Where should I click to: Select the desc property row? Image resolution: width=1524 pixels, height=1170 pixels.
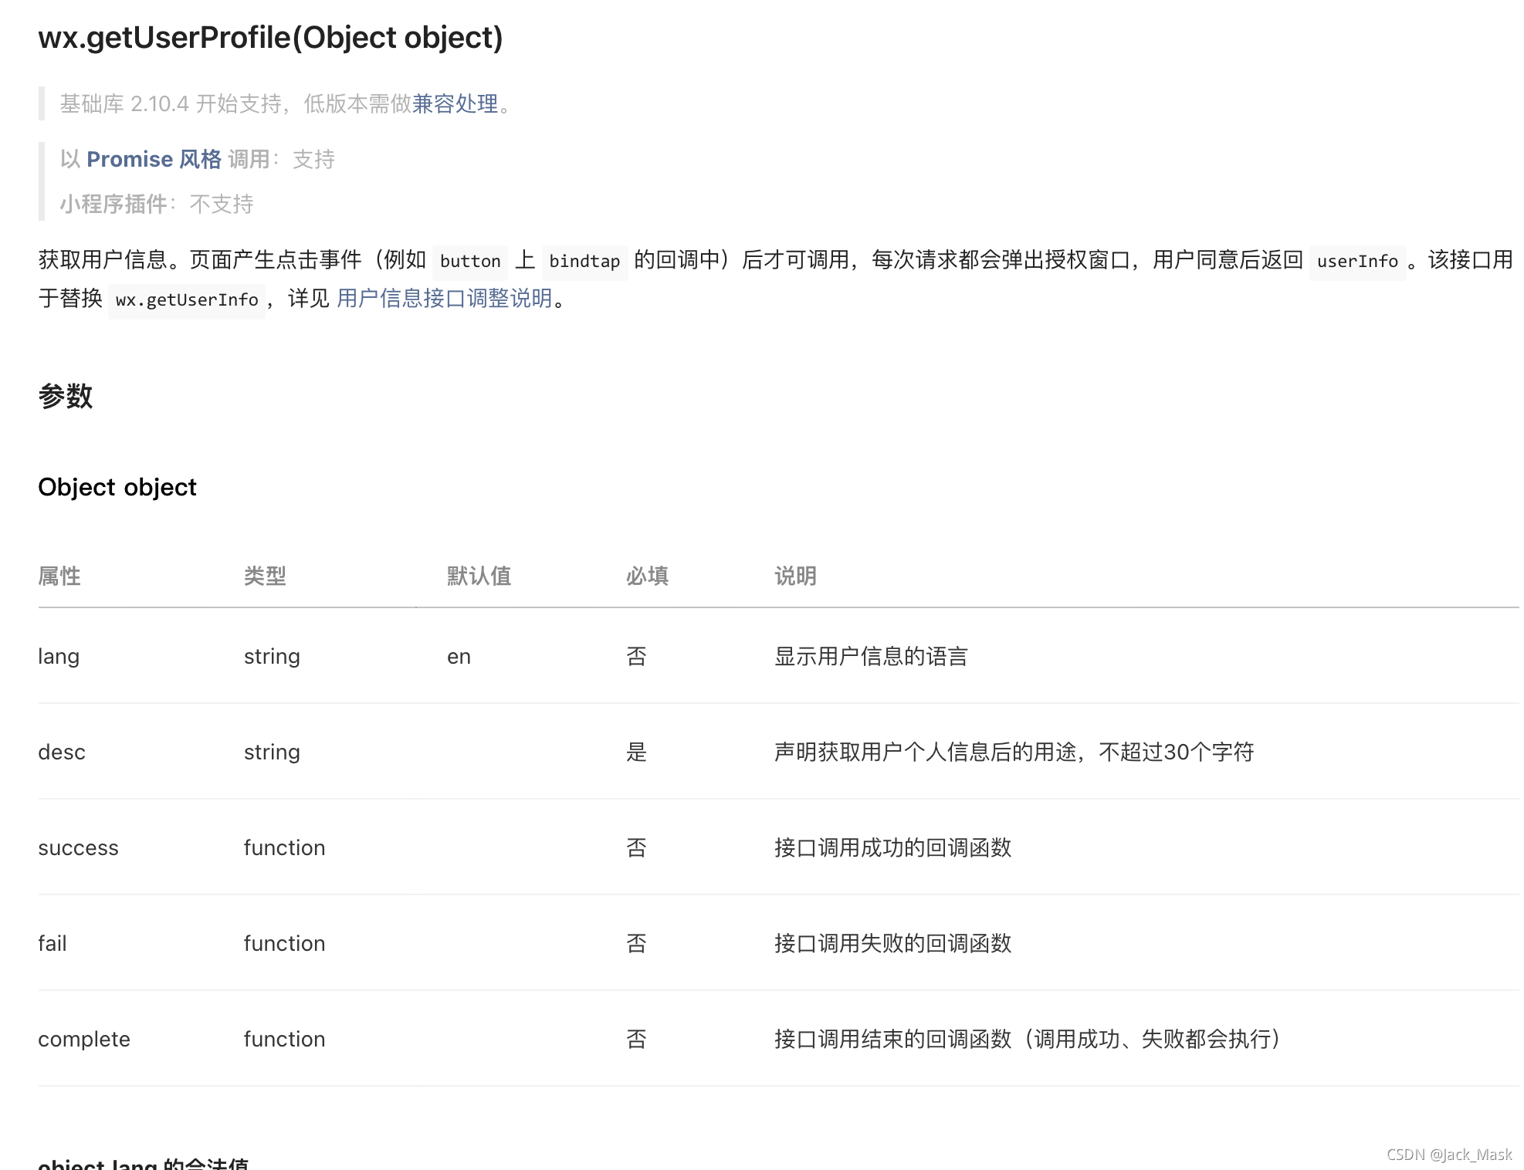pyautogui.click(x=62, y=752)
